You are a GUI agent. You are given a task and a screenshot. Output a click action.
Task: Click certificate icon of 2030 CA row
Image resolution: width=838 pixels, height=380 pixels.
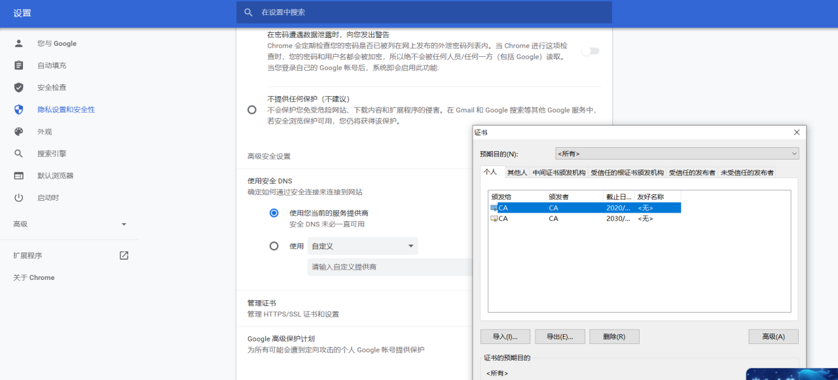(494, 218)
